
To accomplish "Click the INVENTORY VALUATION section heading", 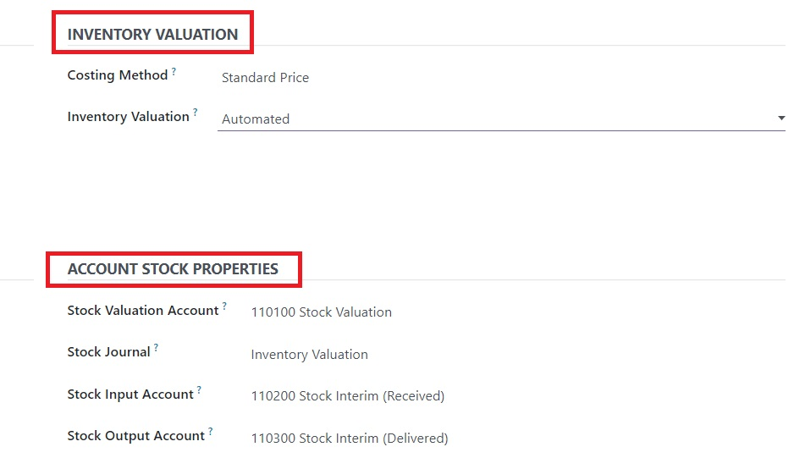I will [152, 34].
